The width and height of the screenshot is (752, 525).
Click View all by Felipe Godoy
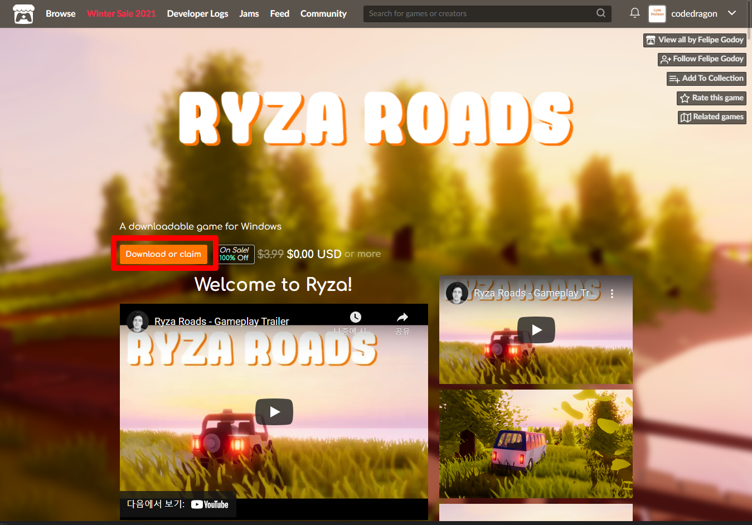click(695, 40)
